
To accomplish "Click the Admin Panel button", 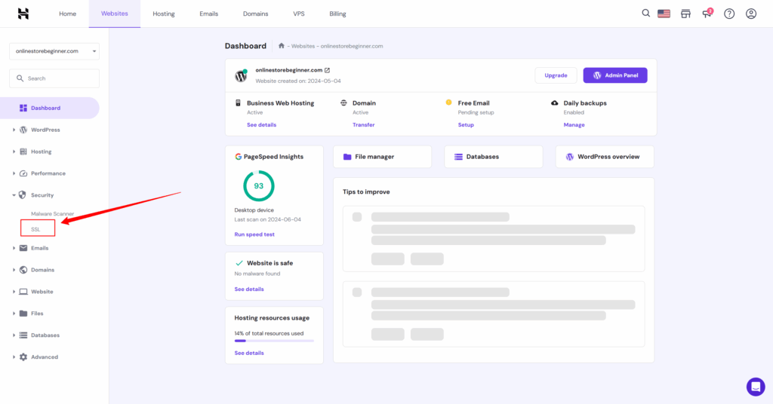I will point(615,75).
